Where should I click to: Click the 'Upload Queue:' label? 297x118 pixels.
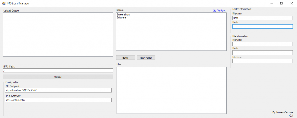[12, 10]
